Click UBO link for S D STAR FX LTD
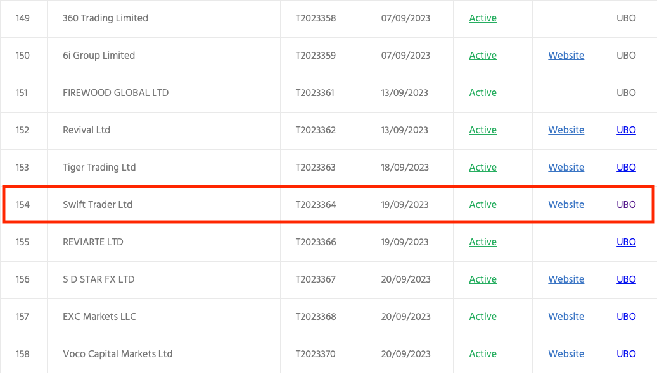This screenshot has width=657, height=373. 626,279
